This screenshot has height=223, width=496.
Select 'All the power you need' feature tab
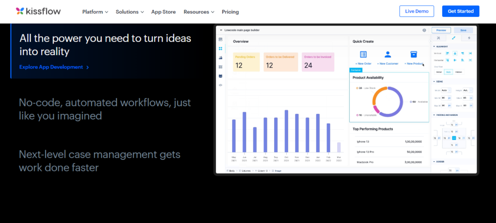[106, 51]
